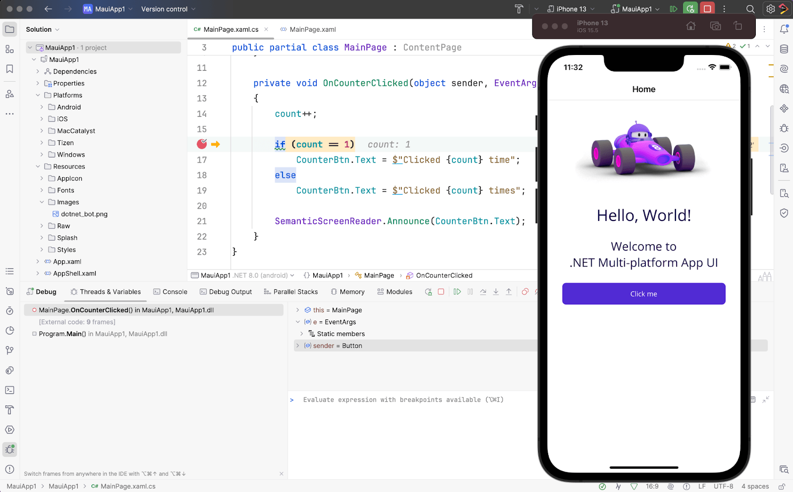Collapse the Images folder in Resources
Screen dimensions: 793x492
[42, 202]
